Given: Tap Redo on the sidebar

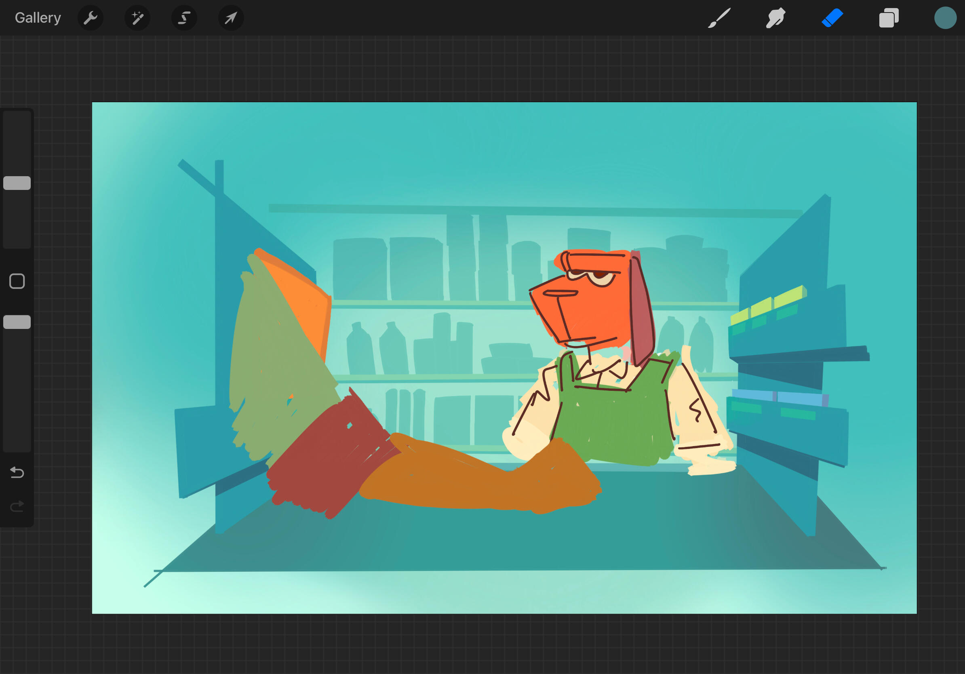Looking at the screenshot, I should [x=17, y=506].
